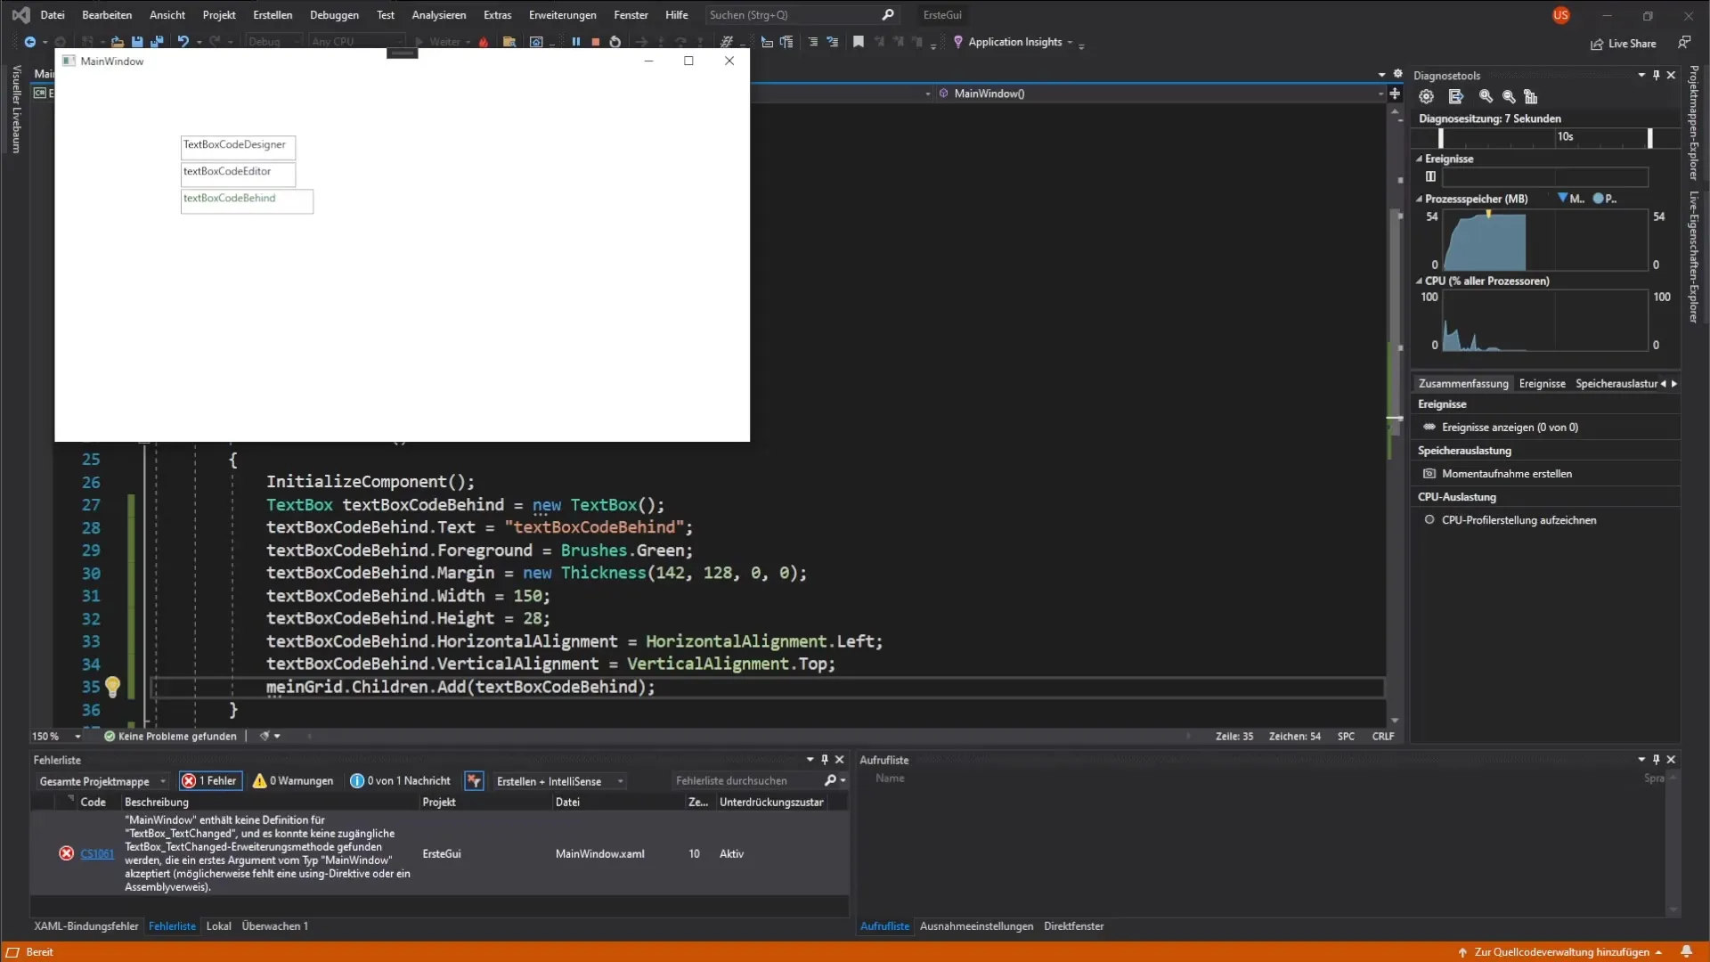Open the Erstellen + IntelliSense dropdown

tap(559, 781)
